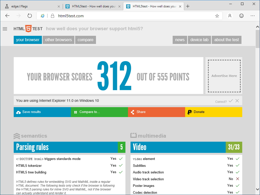Click the HTML5 shield logo
This screenshot has height=195, width=260.
click(28, 29)
